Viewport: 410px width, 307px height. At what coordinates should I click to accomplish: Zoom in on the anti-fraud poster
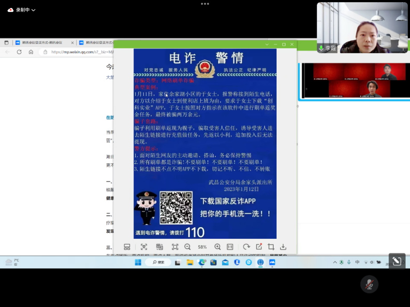coord(217,247)
